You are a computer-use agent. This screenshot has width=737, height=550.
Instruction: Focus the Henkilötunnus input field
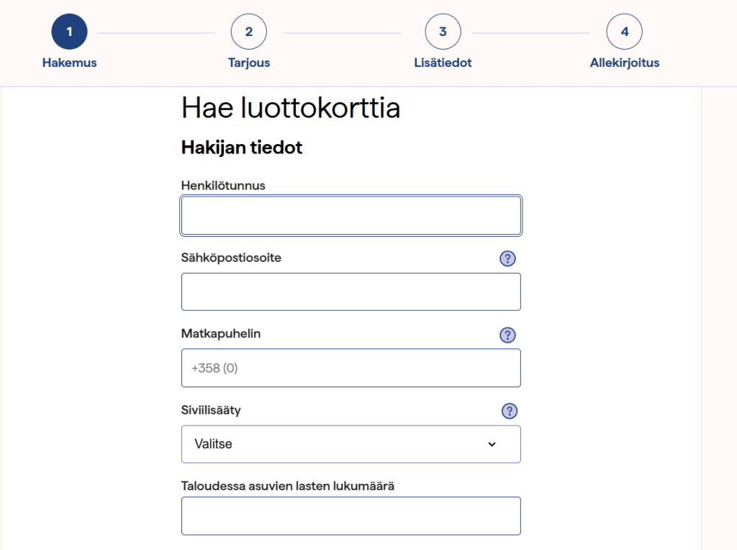click(351, 216)
